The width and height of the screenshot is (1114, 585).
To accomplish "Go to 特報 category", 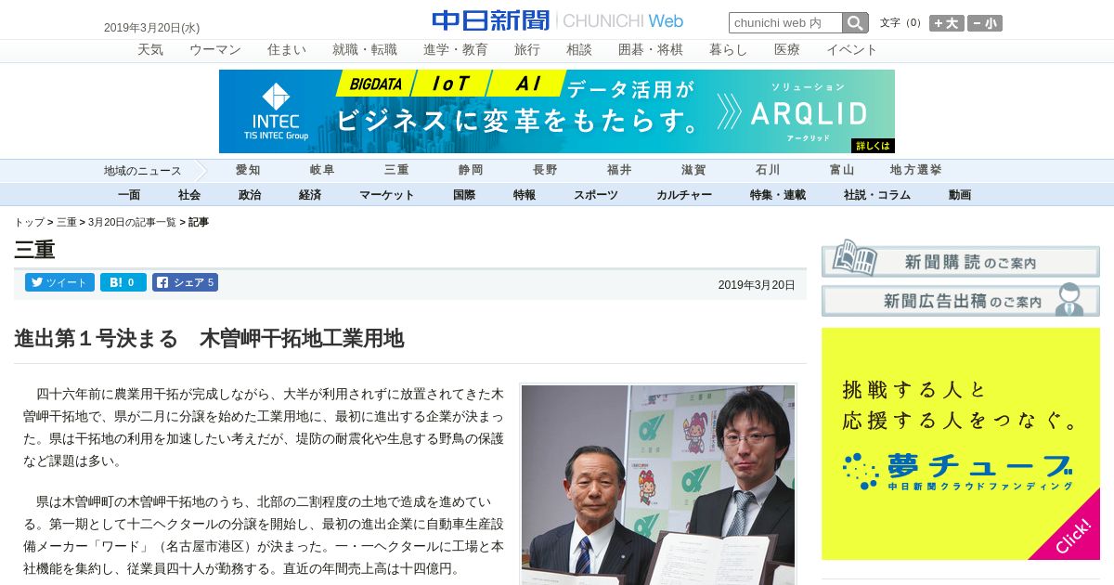I will pos(525,195).
